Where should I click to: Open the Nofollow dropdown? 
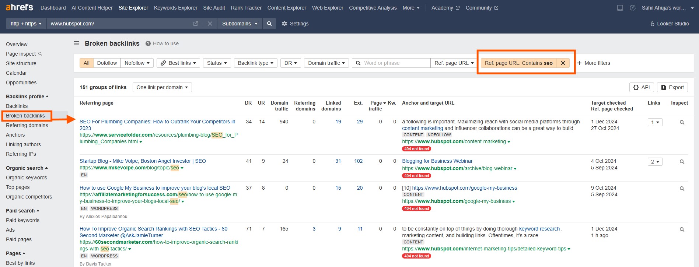pos(137,63)
